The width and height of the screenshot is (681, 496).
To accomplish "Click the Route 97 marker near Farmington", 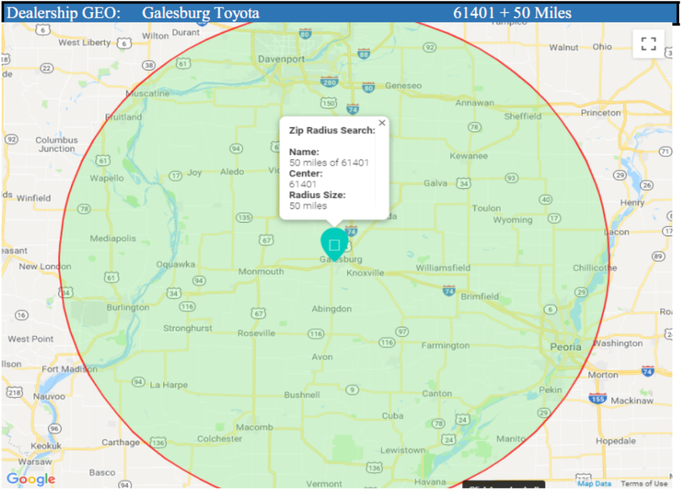I will point(403,332).
